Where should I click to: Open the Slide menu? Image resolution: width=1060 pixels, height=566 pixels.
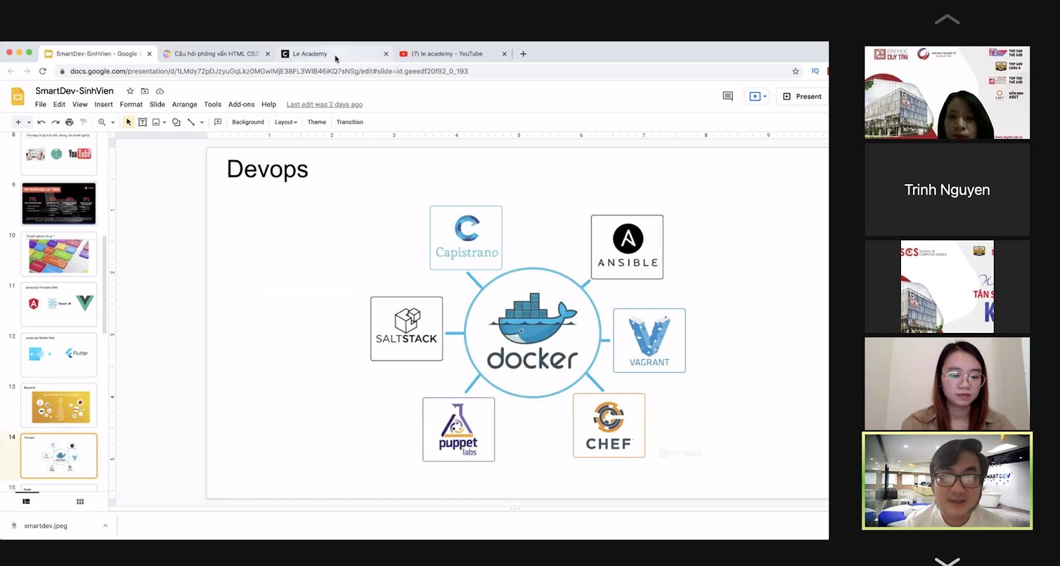click(x=157, y=105)
